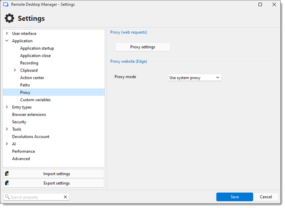The width and height of the screenshot is (285, 208).
Task: Clear the Search property field with X
Action: click(65, 197)
